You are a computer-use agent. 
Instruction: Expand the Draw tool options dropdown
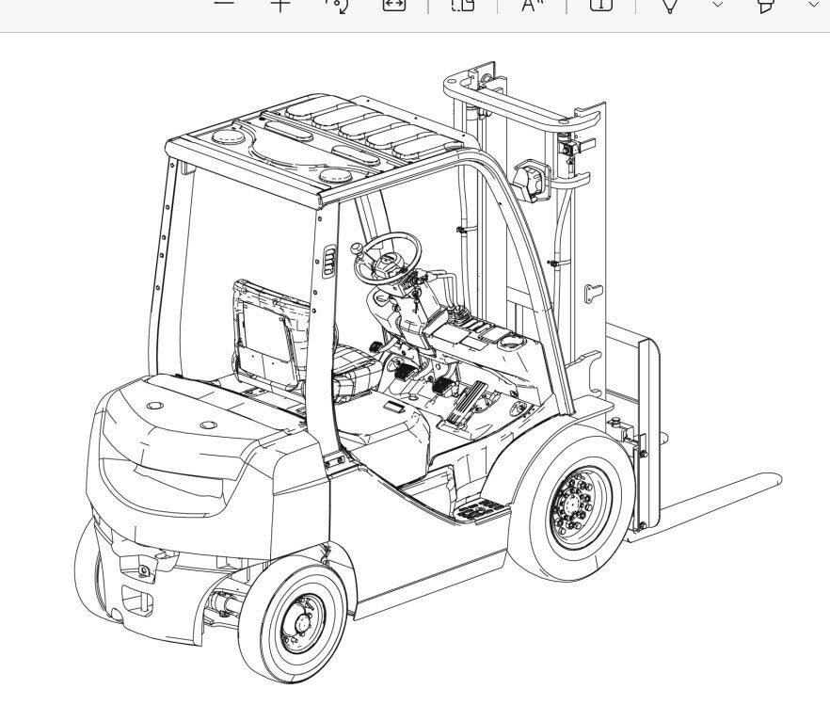718,5
